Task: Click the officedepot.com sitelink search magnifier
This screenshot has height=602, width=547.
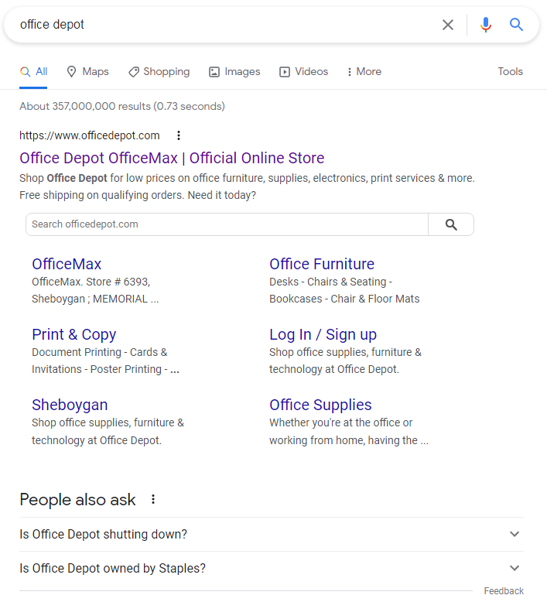Action: pos(451,224)
